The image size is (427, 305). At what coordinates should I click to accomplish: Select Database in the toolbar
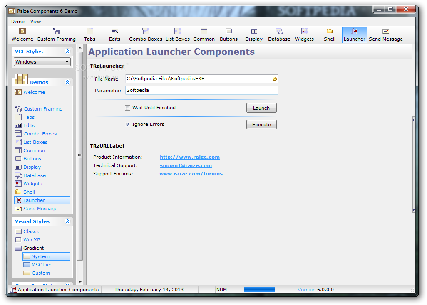[x=279, y=35]
